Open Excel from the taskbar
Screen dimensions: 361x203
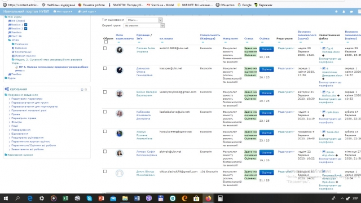click(65, 198)
